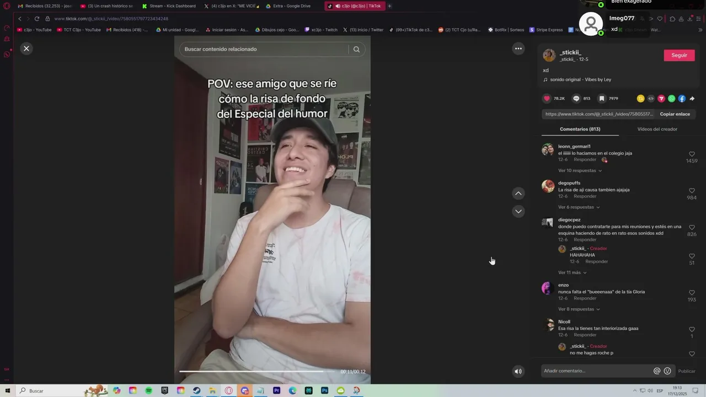Image resolution: width=706 pixels, height=397 pixels.
Task: Go to previous video with up arrow
Action: tap(518, 194)
